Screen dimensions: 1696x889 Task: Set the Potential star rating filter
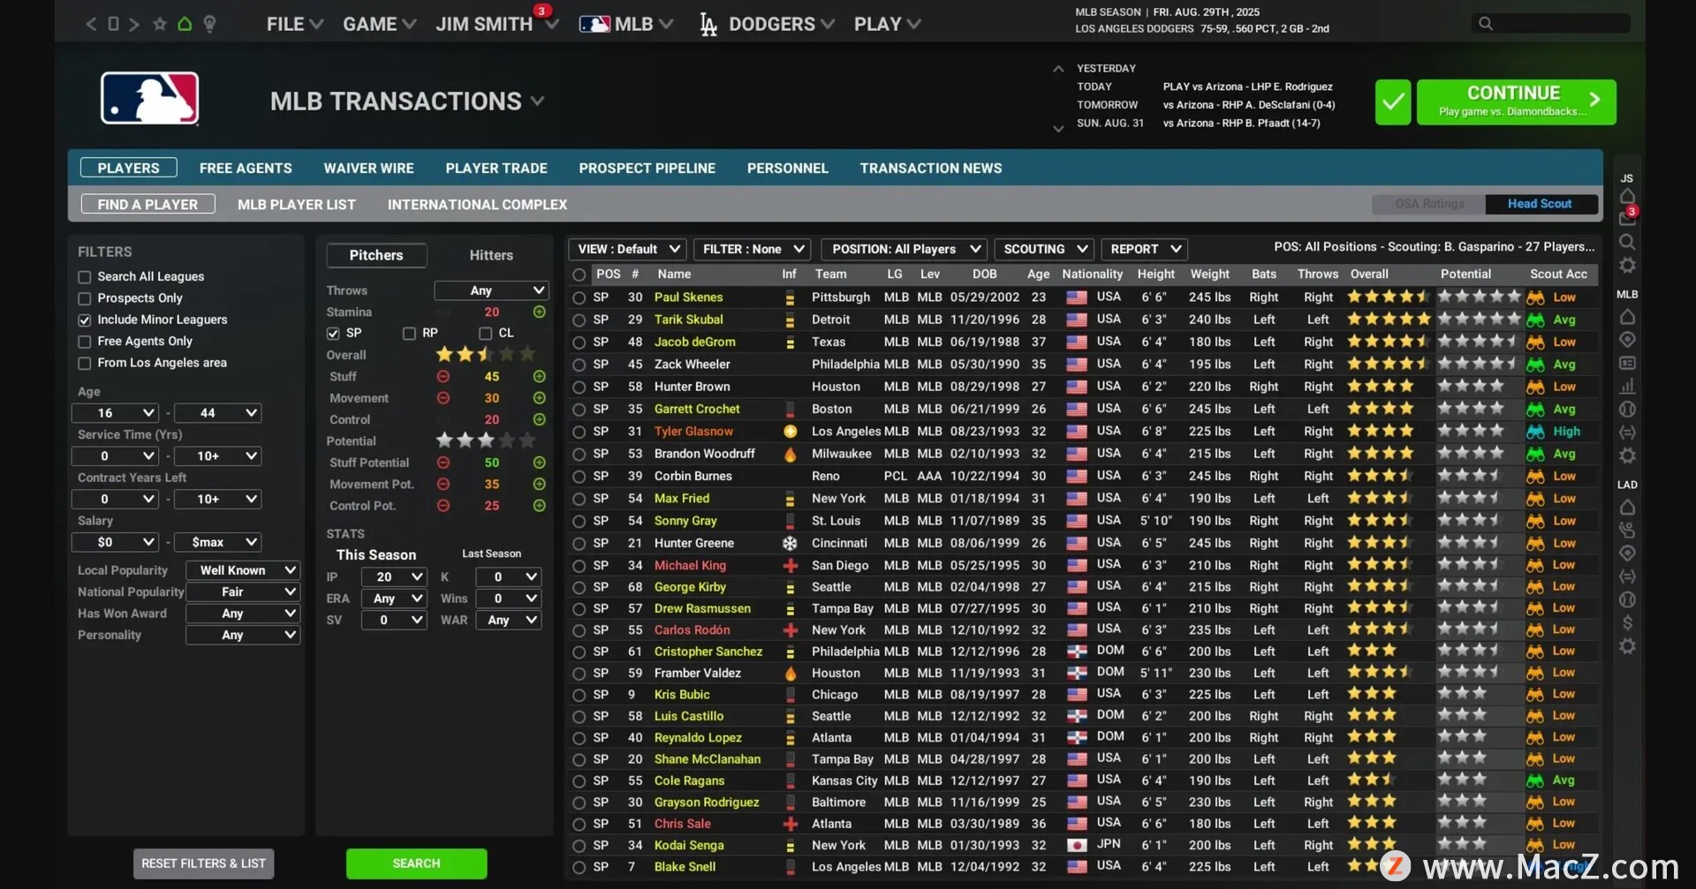click(485, 441)
